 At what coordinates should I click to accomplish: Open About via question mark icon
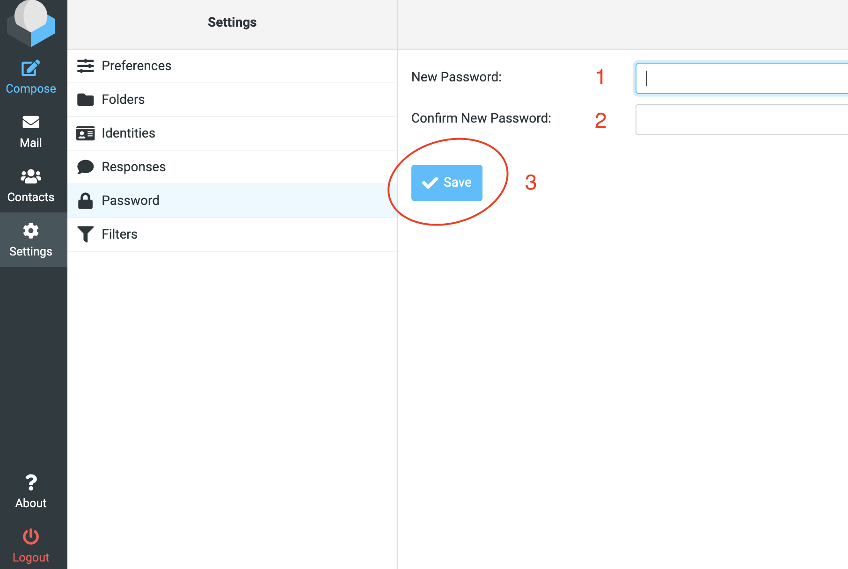(x=31, y=482)
